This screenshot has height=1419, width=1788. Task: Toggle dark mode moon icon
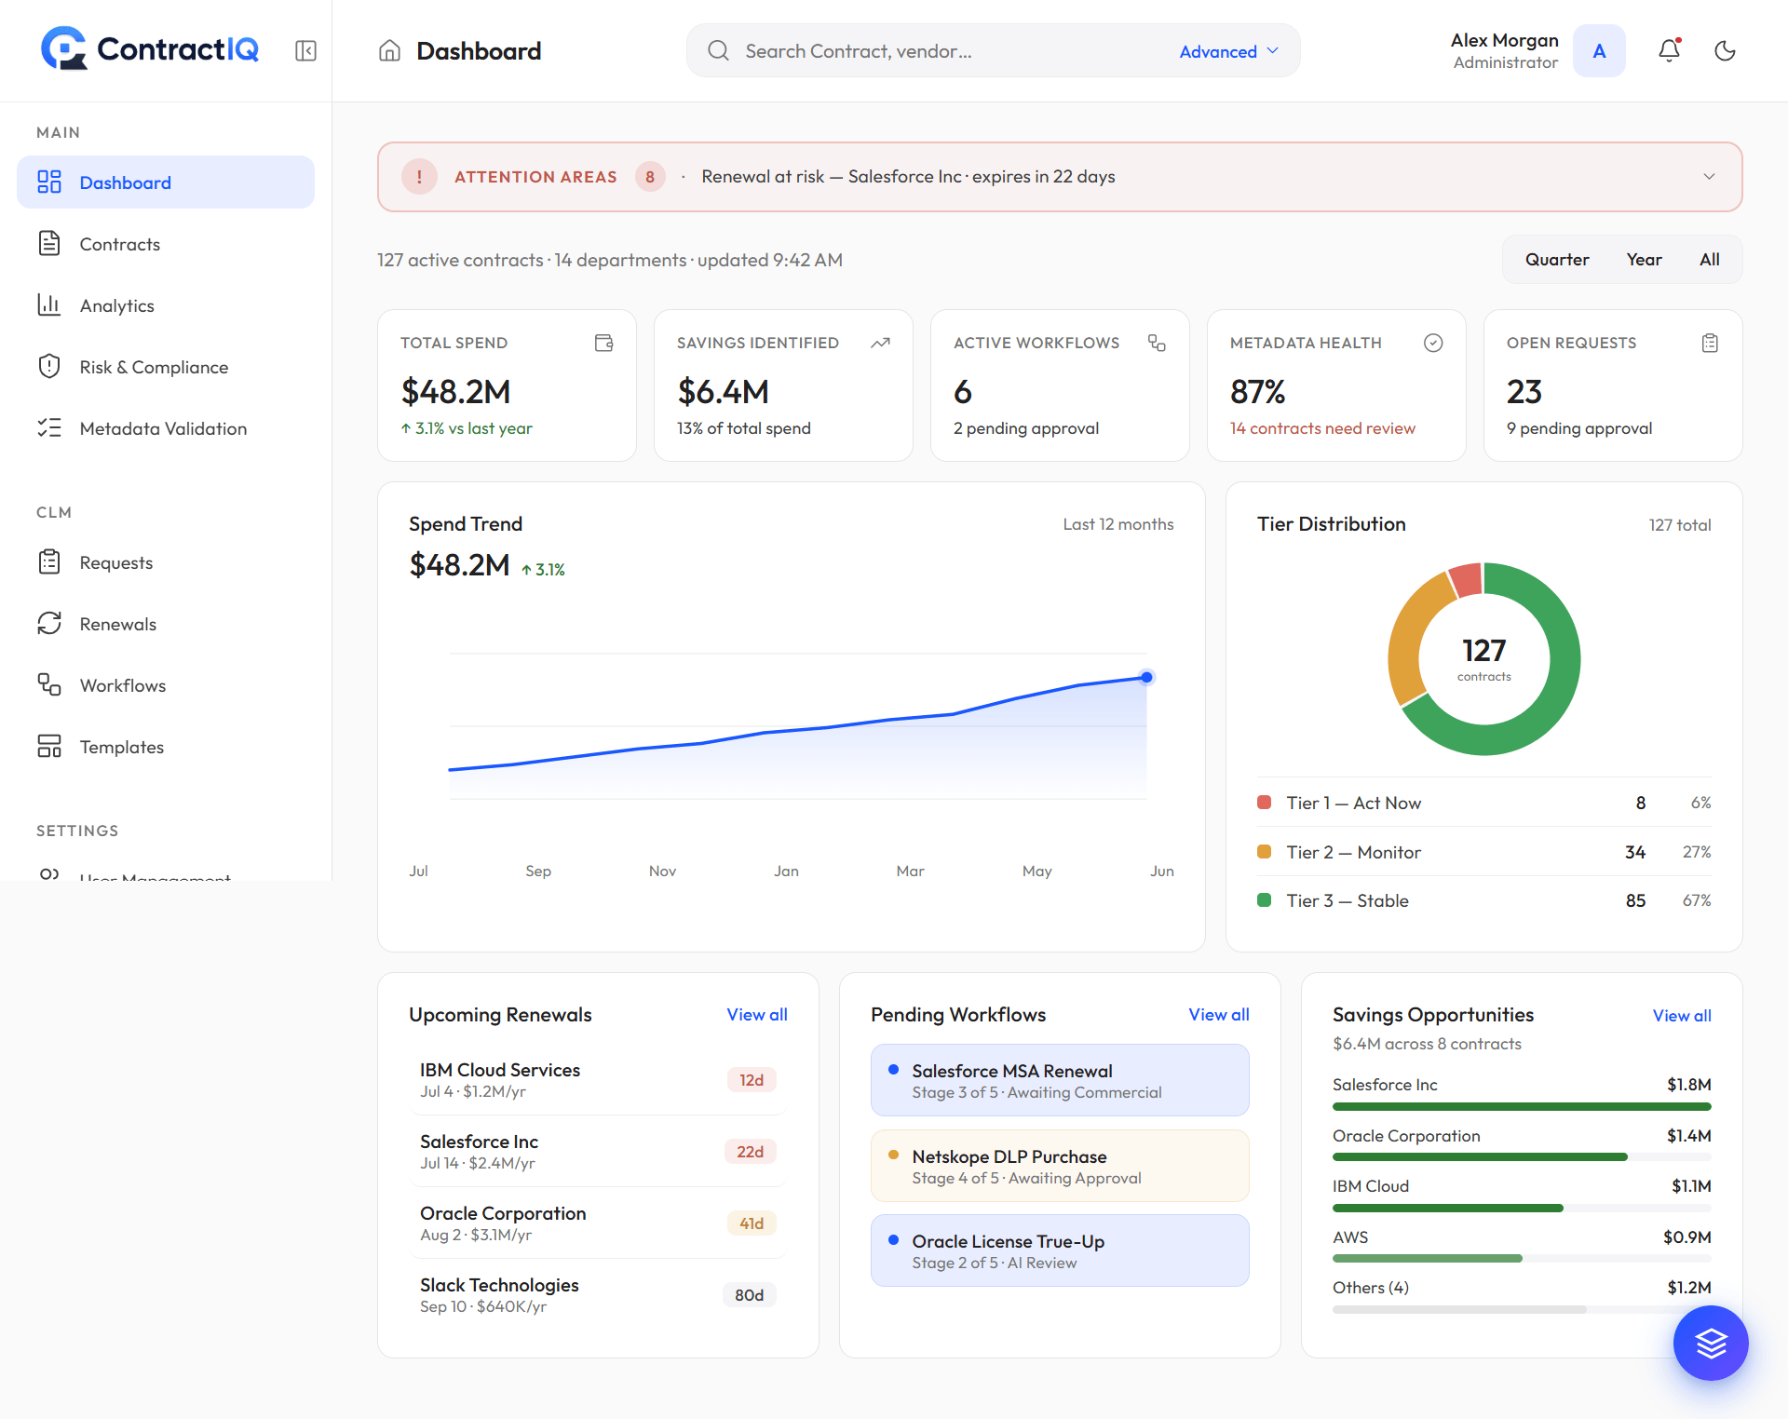click(1725, 50)
